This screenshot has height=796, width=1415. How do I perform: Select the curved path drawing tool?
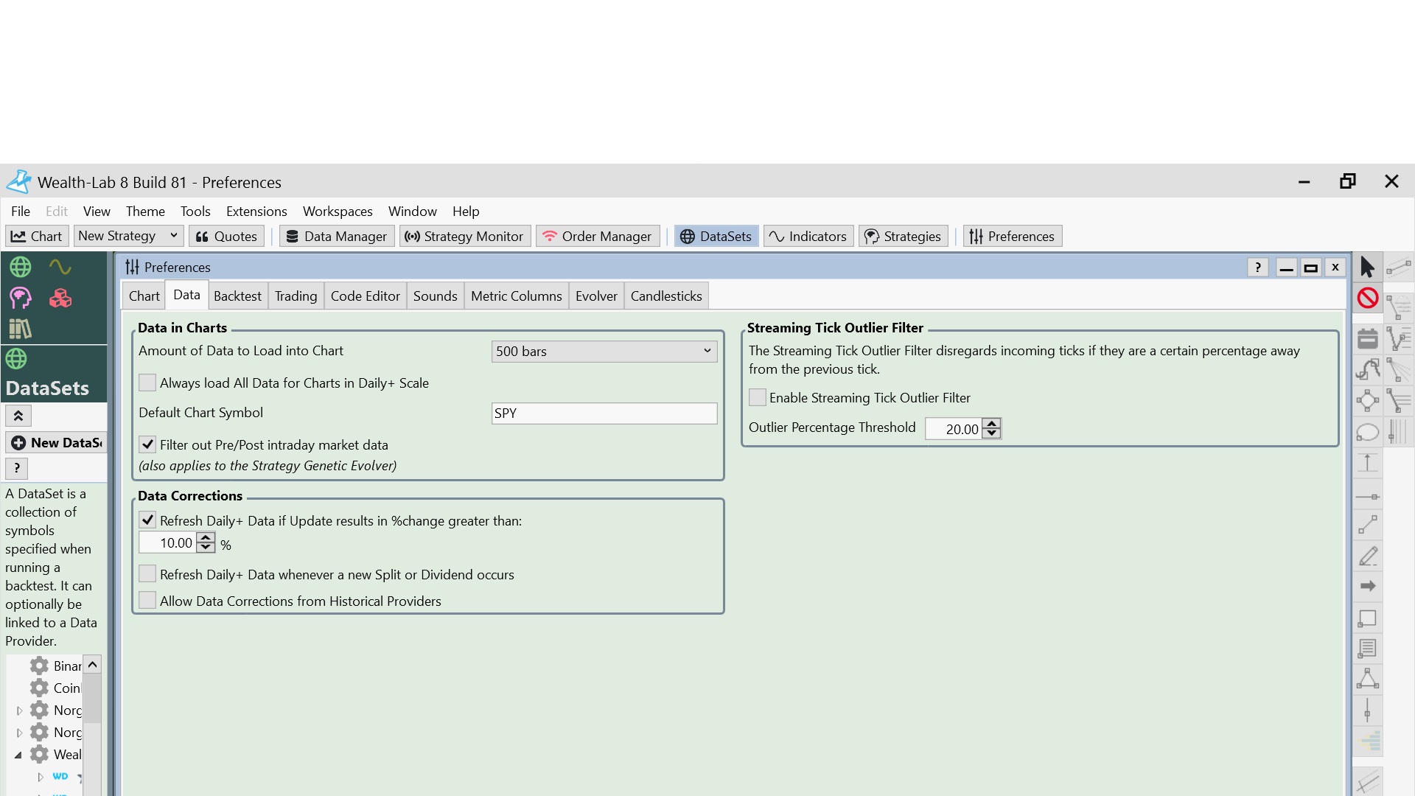[x=1368, y=369]
